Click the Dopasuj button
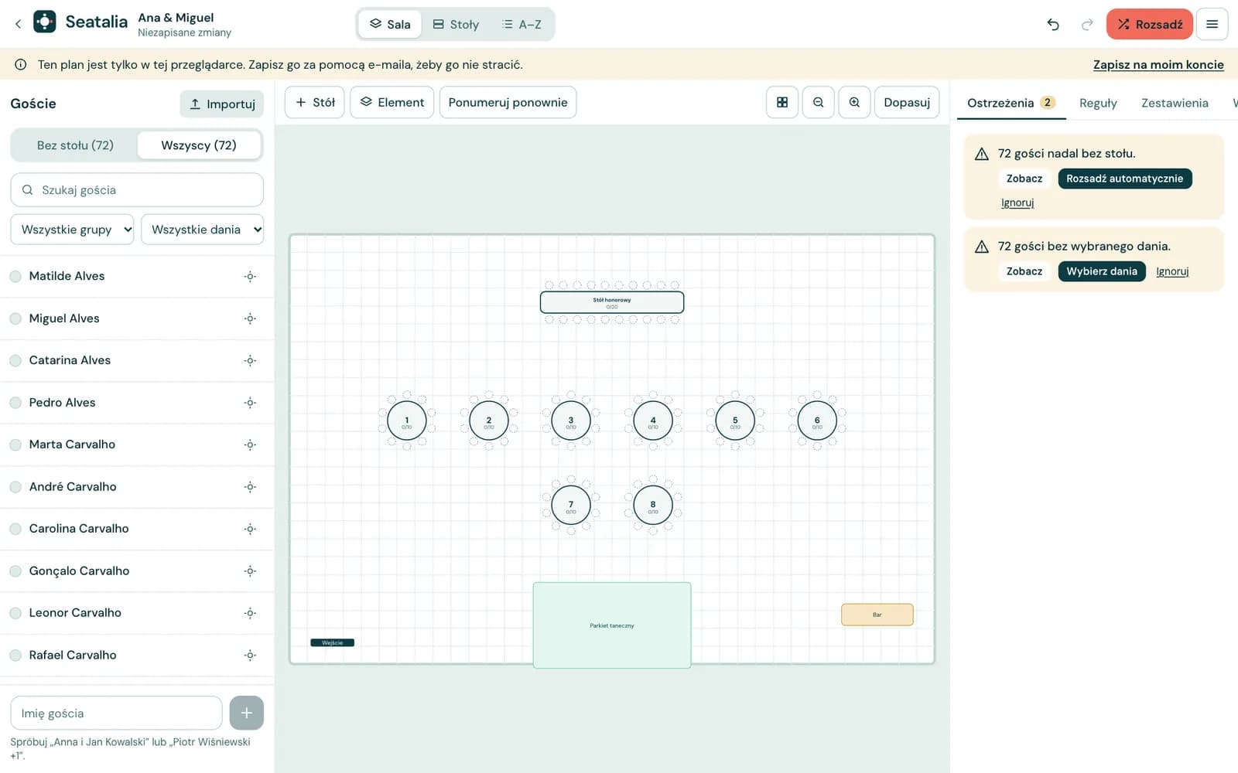The height and width of the screenshot is (773, 1238). pos(907,102)
